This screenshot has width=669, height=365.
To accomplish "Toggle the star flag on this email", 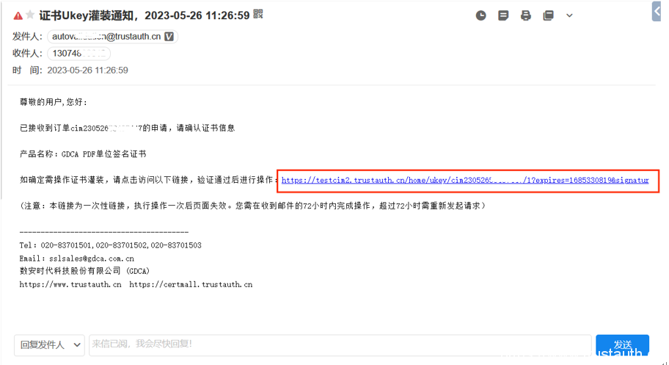I will click(x=30, y=15).
